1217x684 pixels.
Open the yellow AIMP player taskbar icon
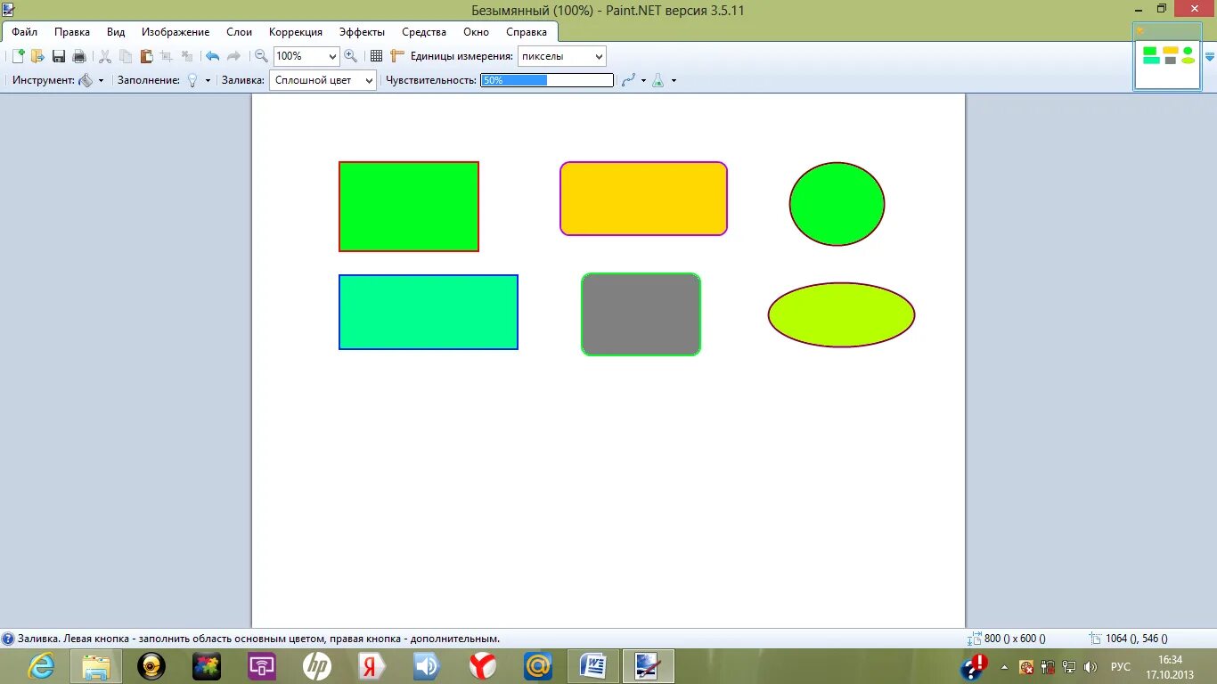point(151,666)
